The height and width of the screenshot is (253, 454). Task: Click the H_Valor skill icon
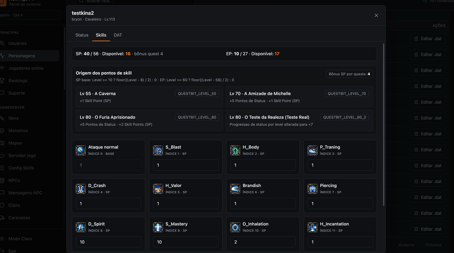click(158, 189)
